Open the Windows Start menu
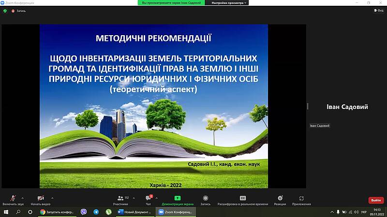This screenshot has width=387, height=217. pyautogui.click(x=6, y=212)
